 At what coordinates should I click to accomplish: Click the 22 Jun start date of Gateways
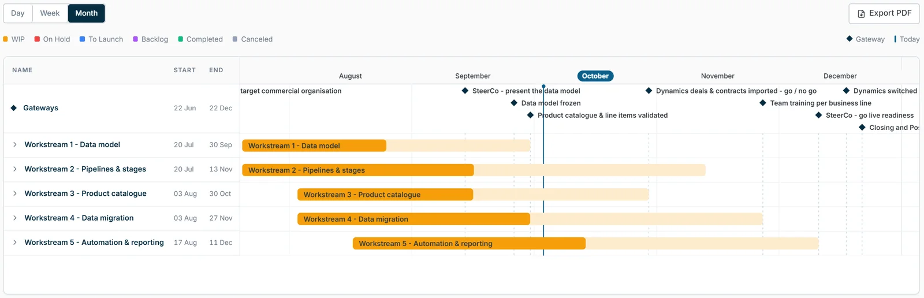click(185, 108)
